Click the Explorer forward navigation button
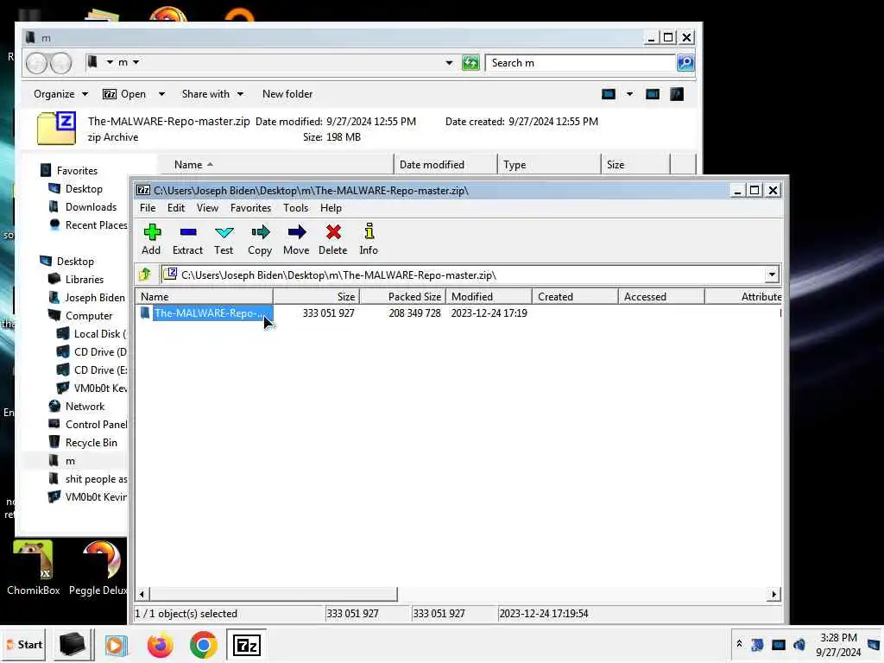The height and width of the screenshot is (663, 884). tap(61, 62)
